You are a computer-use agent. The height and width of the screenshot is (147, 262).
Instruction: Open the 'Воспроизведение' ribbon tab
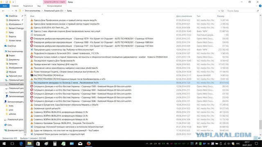[x=54, y=6]
